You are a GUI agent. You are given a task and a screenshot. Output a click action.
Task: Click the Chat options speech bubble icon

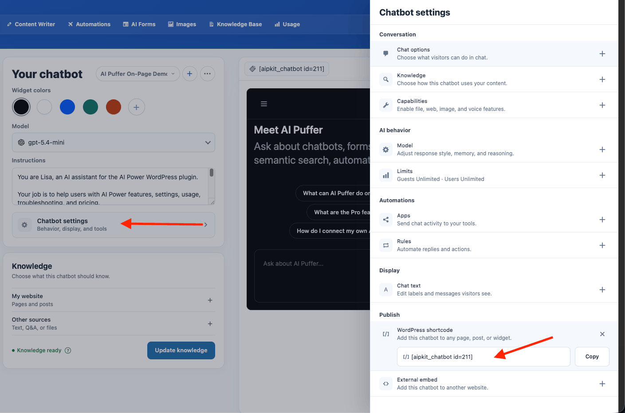[x=386, y=54]
